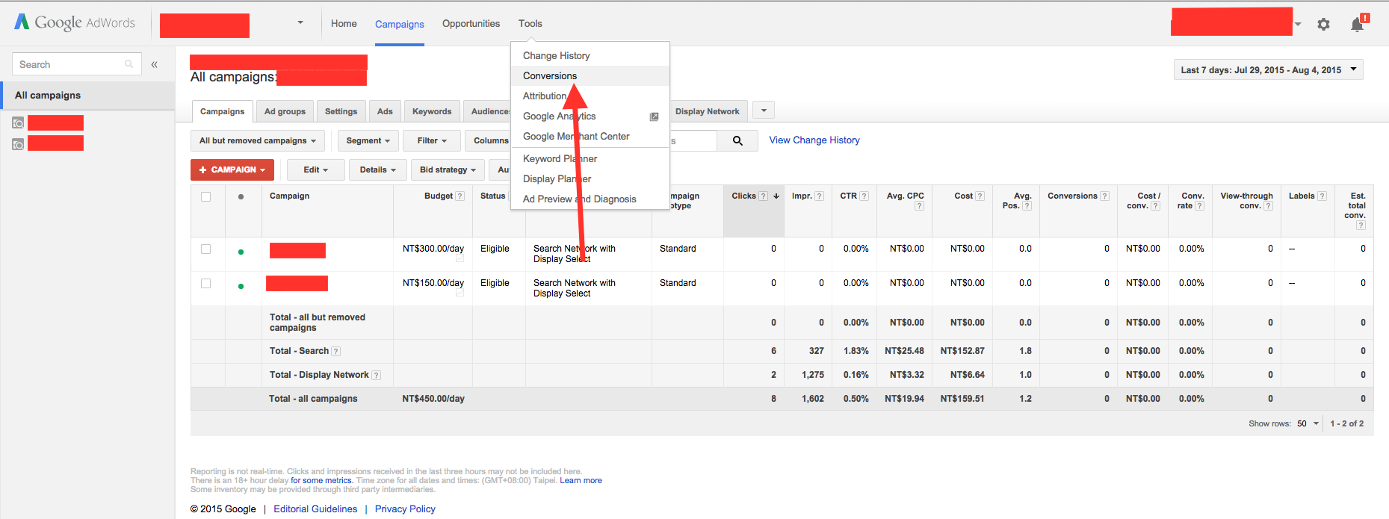This screenshot has width=1389, height=519.
Task: Click the Avg. Pos. help icon
Action: pos(1027,206)
